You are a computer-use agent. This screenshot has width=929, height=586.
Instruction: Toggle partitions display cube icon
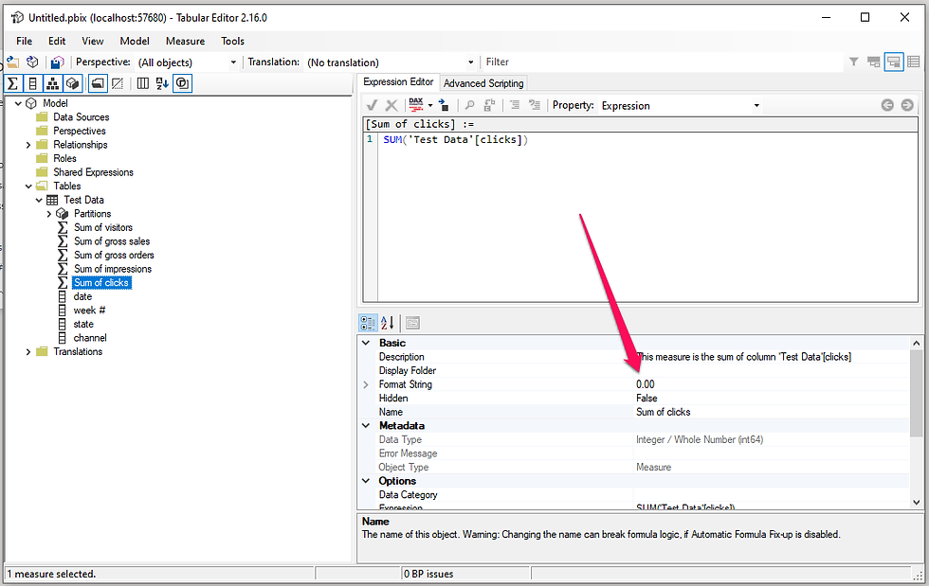click(x=73, y=83)
